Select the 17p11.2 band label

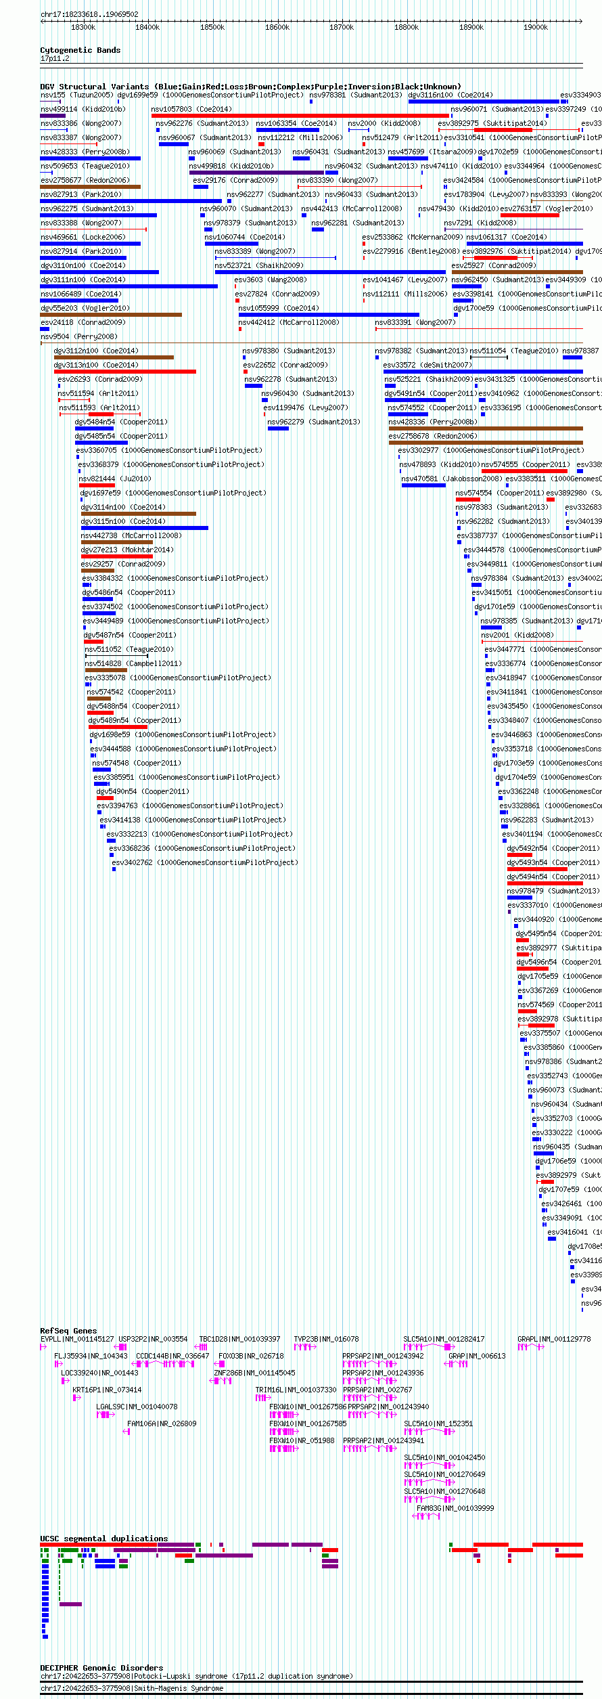[55, 59]
